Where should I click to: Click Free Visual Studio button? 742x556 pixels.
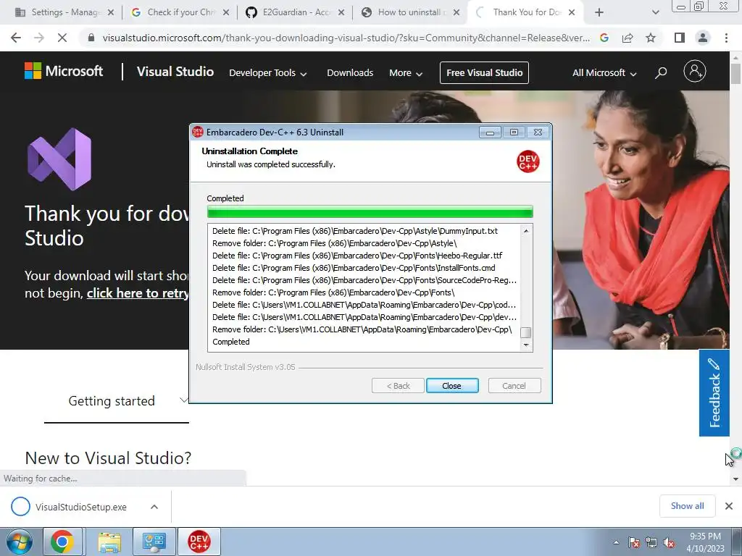[x=484, y=72]
